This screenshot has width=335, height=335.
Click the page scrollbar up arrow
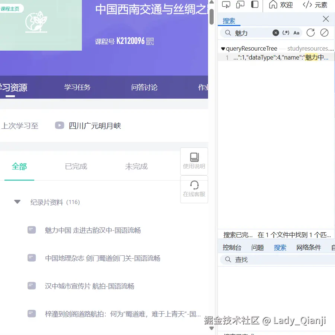point(211,2)
